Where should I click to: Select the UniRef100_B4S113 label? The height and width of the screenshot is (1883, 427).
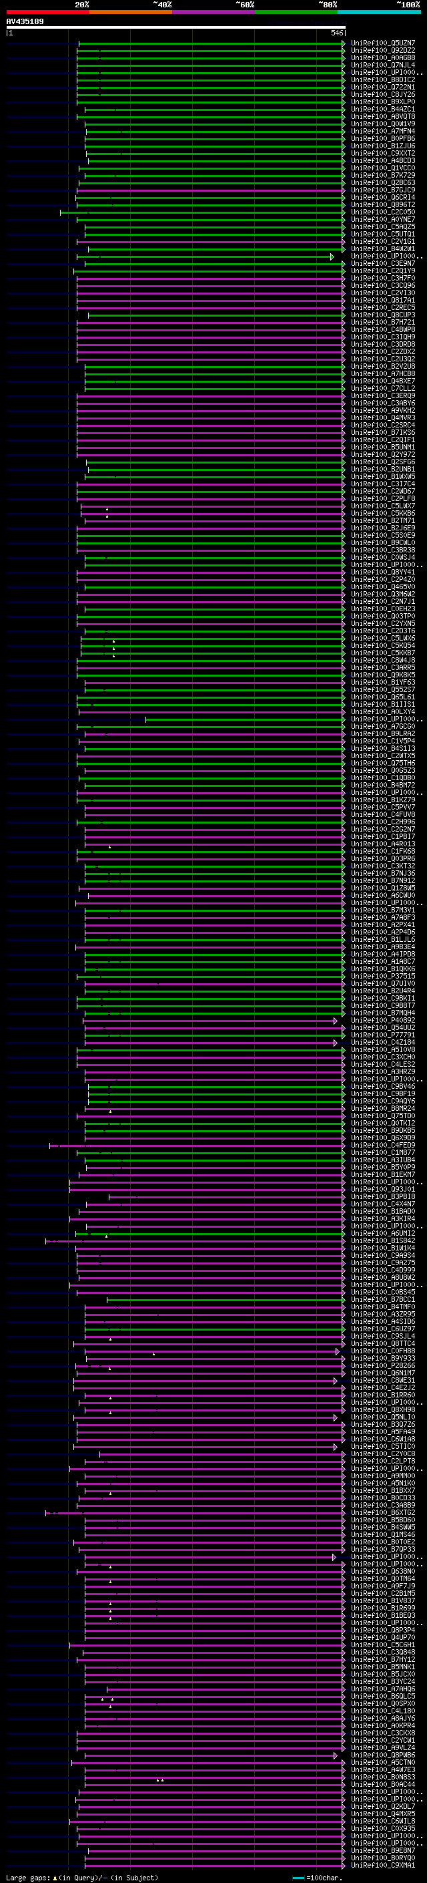click(x=383, y=749)
